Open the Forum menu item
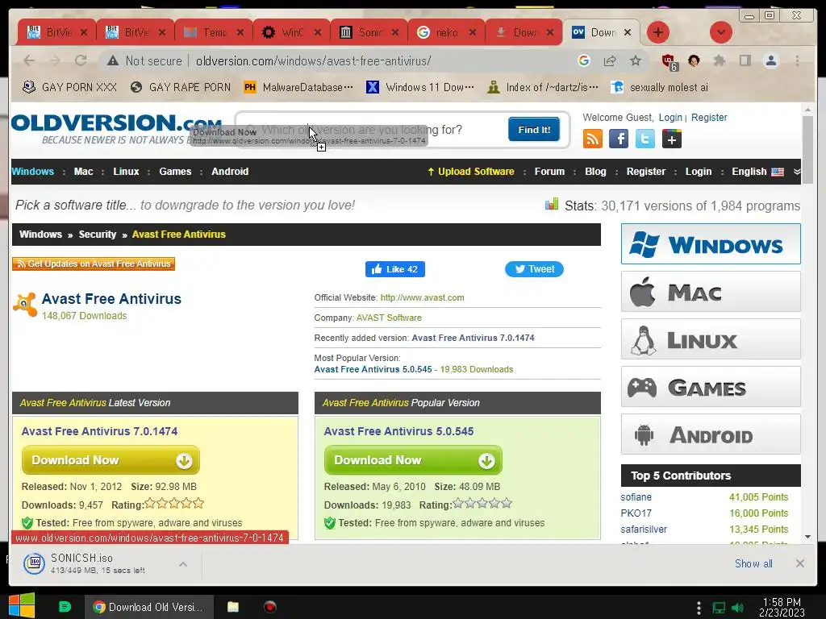This screenshot has height=619, width=826. click(549, 172)
